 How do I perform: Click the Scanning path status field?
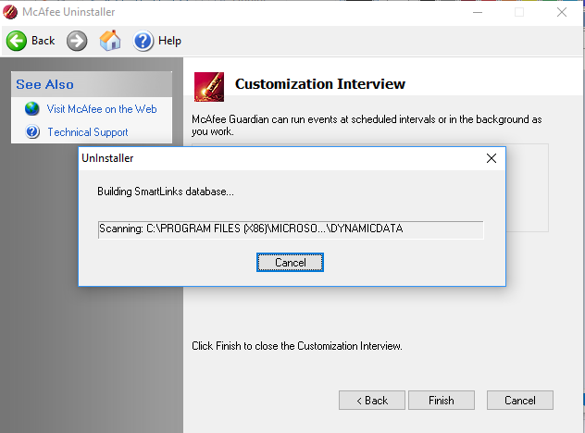(x=291, y=229)
